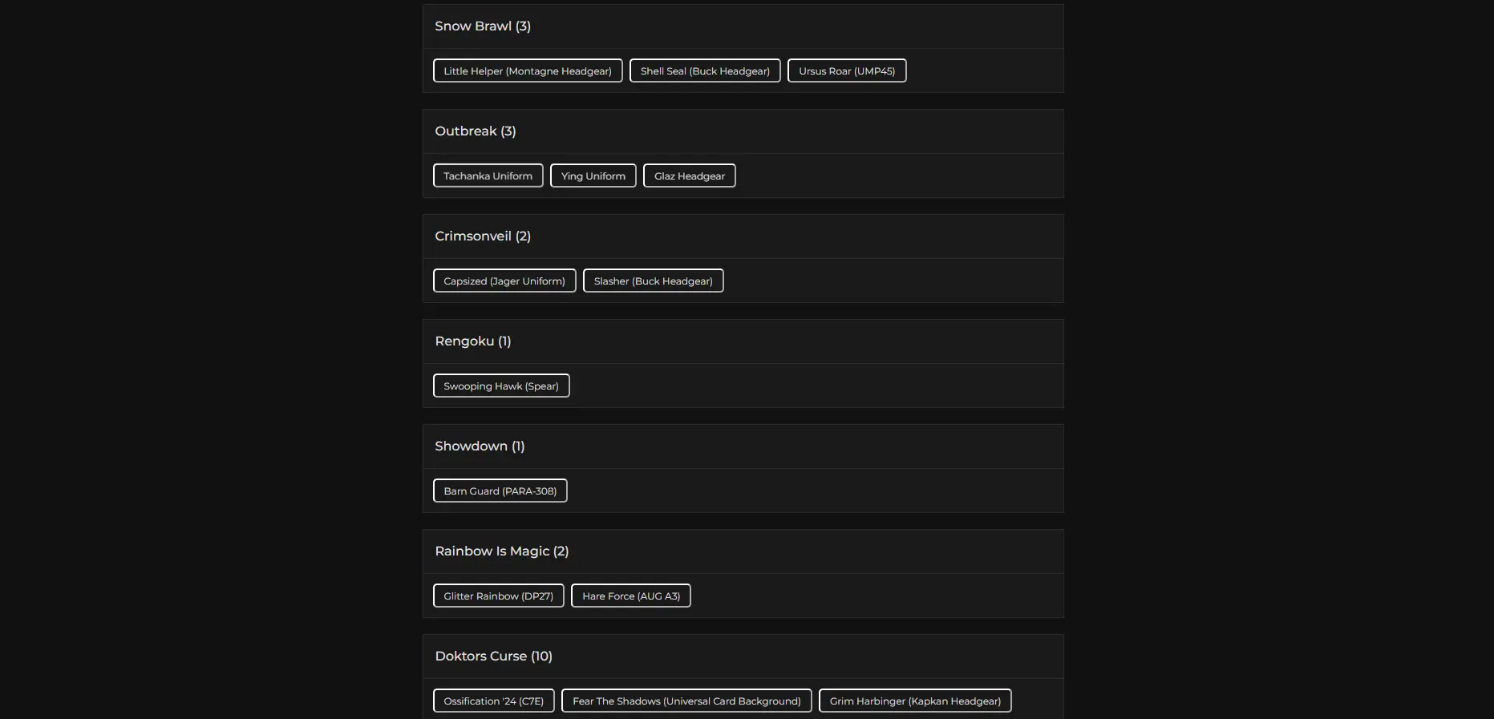Pick Glitter Rainbow (DP27) tag
Viewport: 1494px width, 719px height.
(x=498, y=596)
